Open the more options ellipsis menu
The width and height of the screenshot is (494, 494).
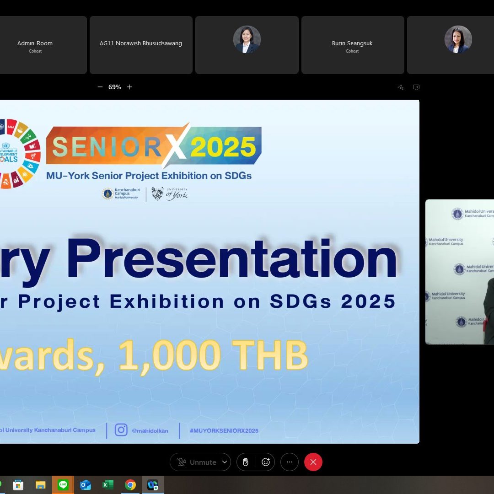click(290, 462)
